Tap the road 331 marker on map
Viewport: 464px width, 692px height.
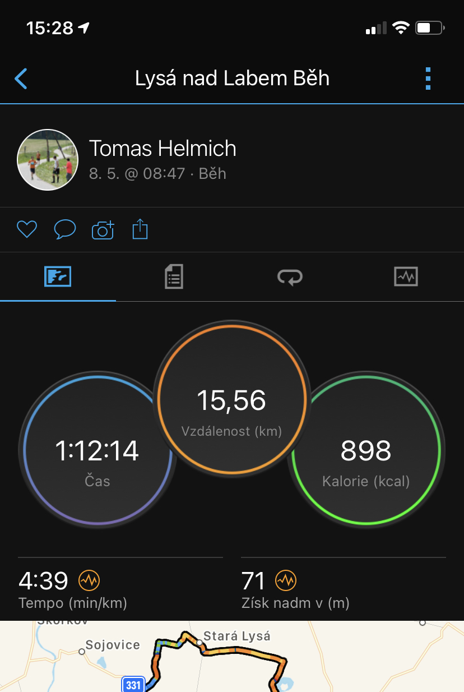133,685
